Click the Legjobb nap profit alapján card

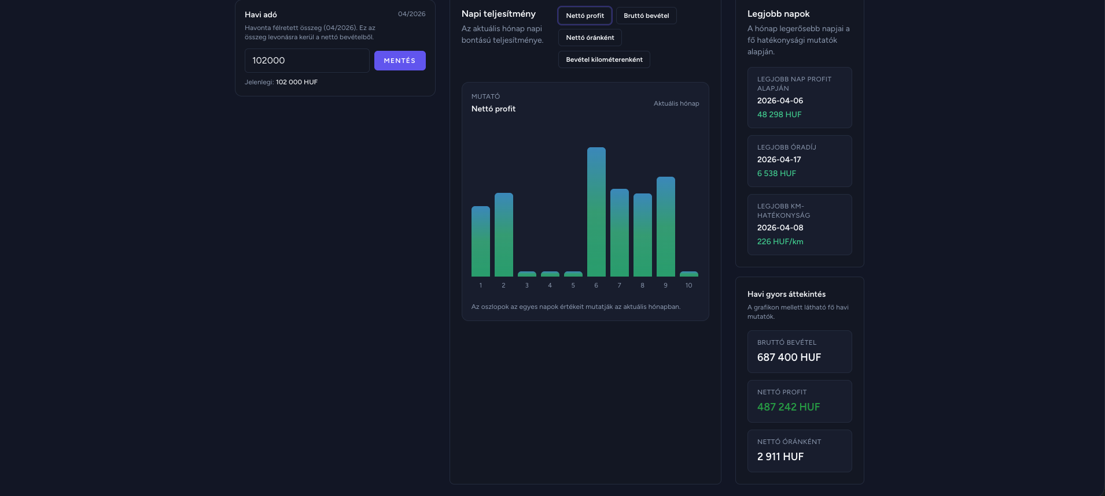pos(800,98)
